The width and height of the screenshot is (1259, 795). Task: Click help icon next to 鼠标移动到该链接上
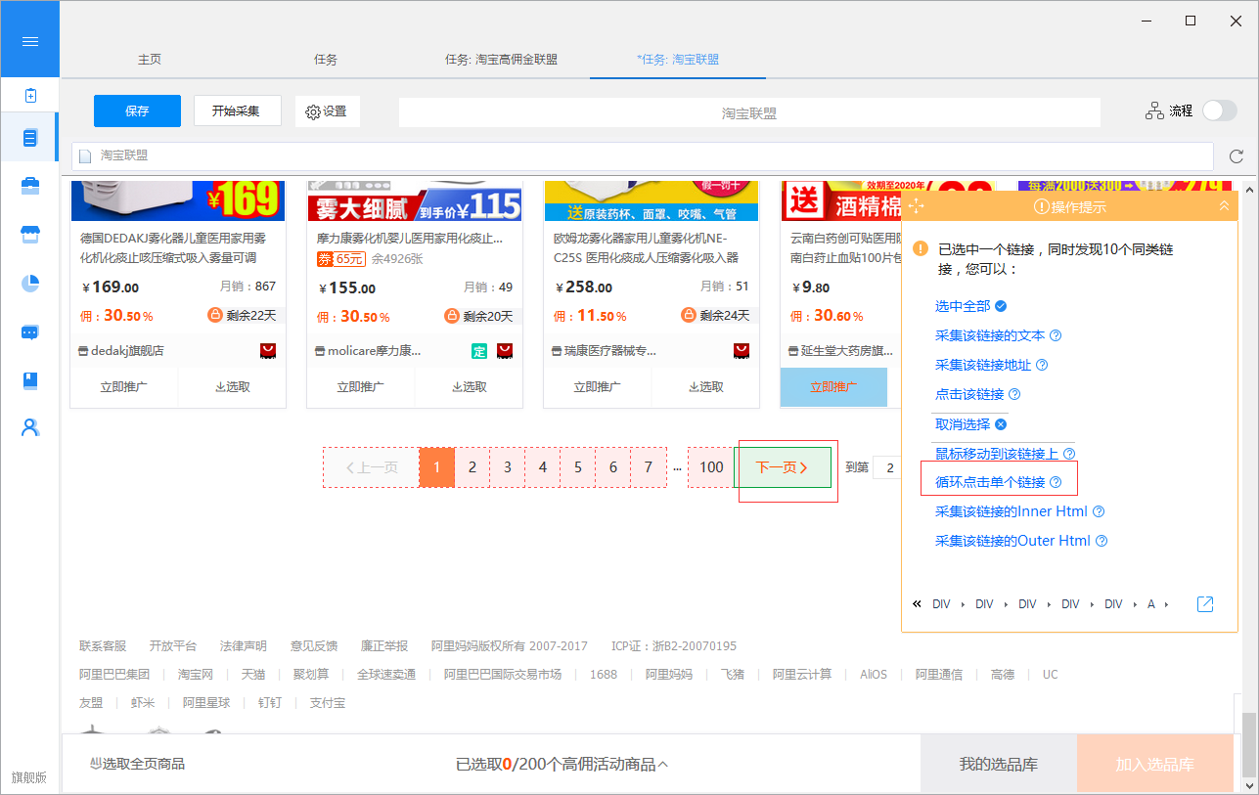(x=1069, y=454)
